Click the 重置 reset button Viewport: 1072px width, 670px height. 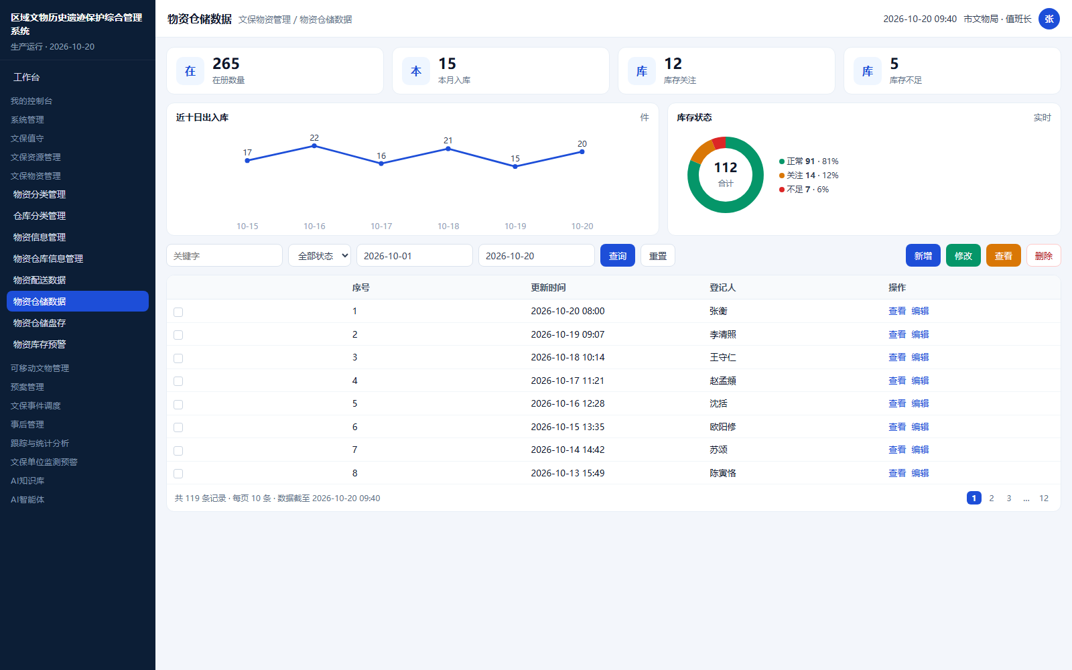(x=658, y=255)
